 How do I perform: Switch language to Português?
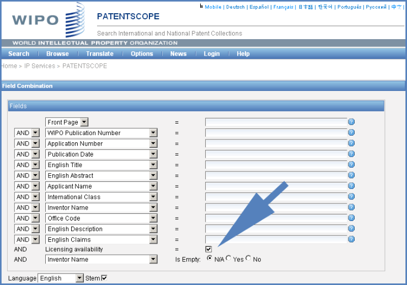point(349,7)
